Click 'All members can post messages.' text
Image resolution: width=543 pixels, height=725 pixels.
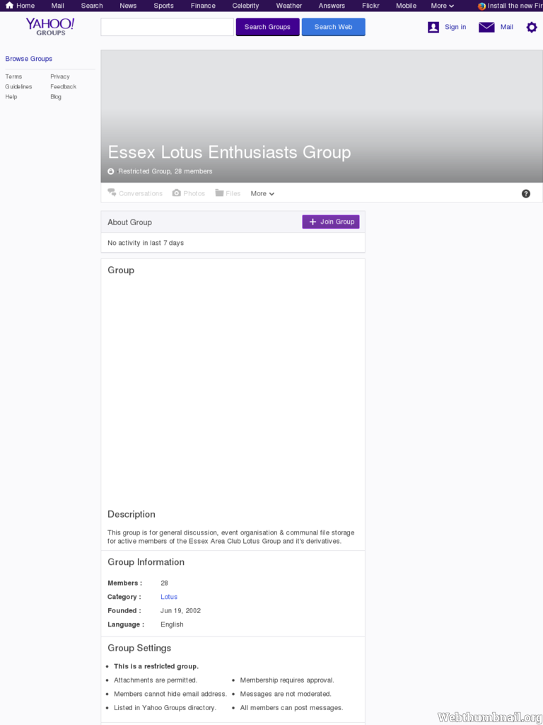(x=291, y=708)
